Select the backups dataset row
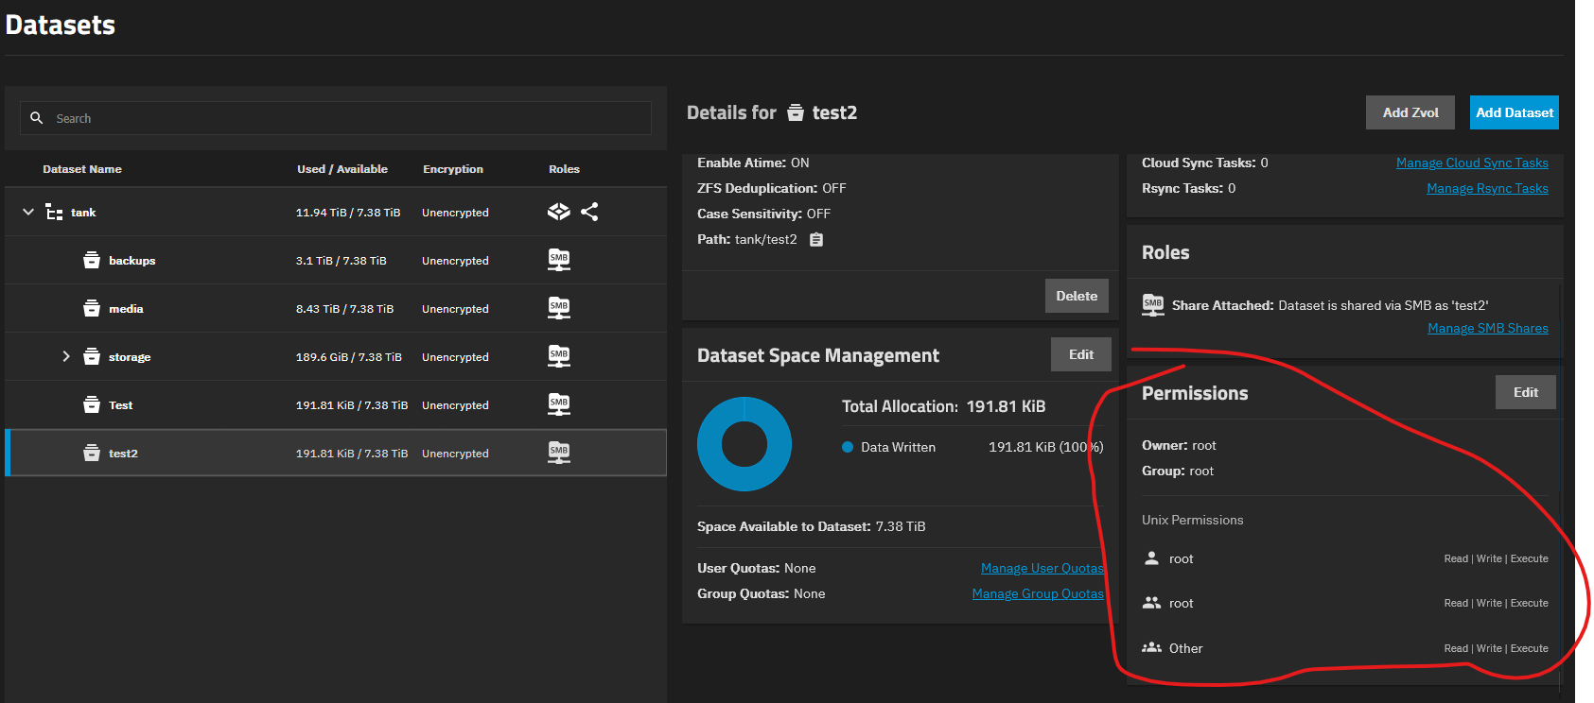The width and height of the screenshot is (1594, 703). click(132, 261)
